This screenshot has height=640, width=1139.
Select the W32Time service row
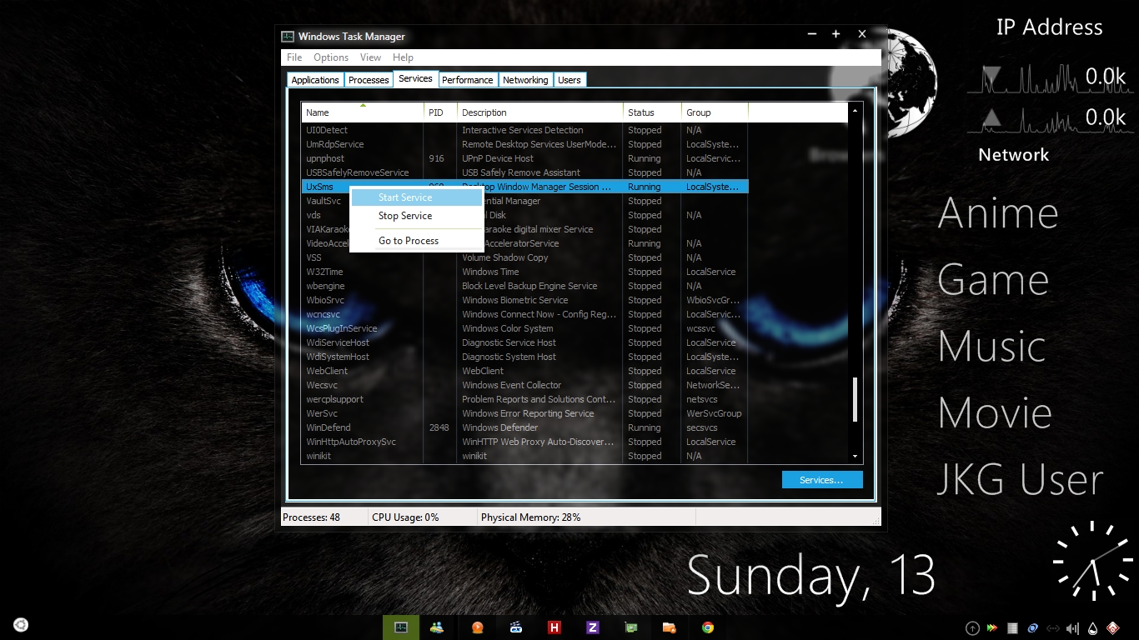pyautogui.click(x=525, y=272)
